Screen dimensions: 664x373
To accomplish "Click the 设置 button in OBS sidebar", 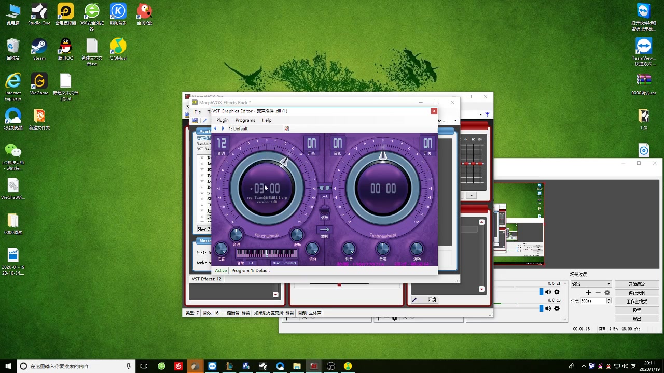I will [x=637, y=310].
